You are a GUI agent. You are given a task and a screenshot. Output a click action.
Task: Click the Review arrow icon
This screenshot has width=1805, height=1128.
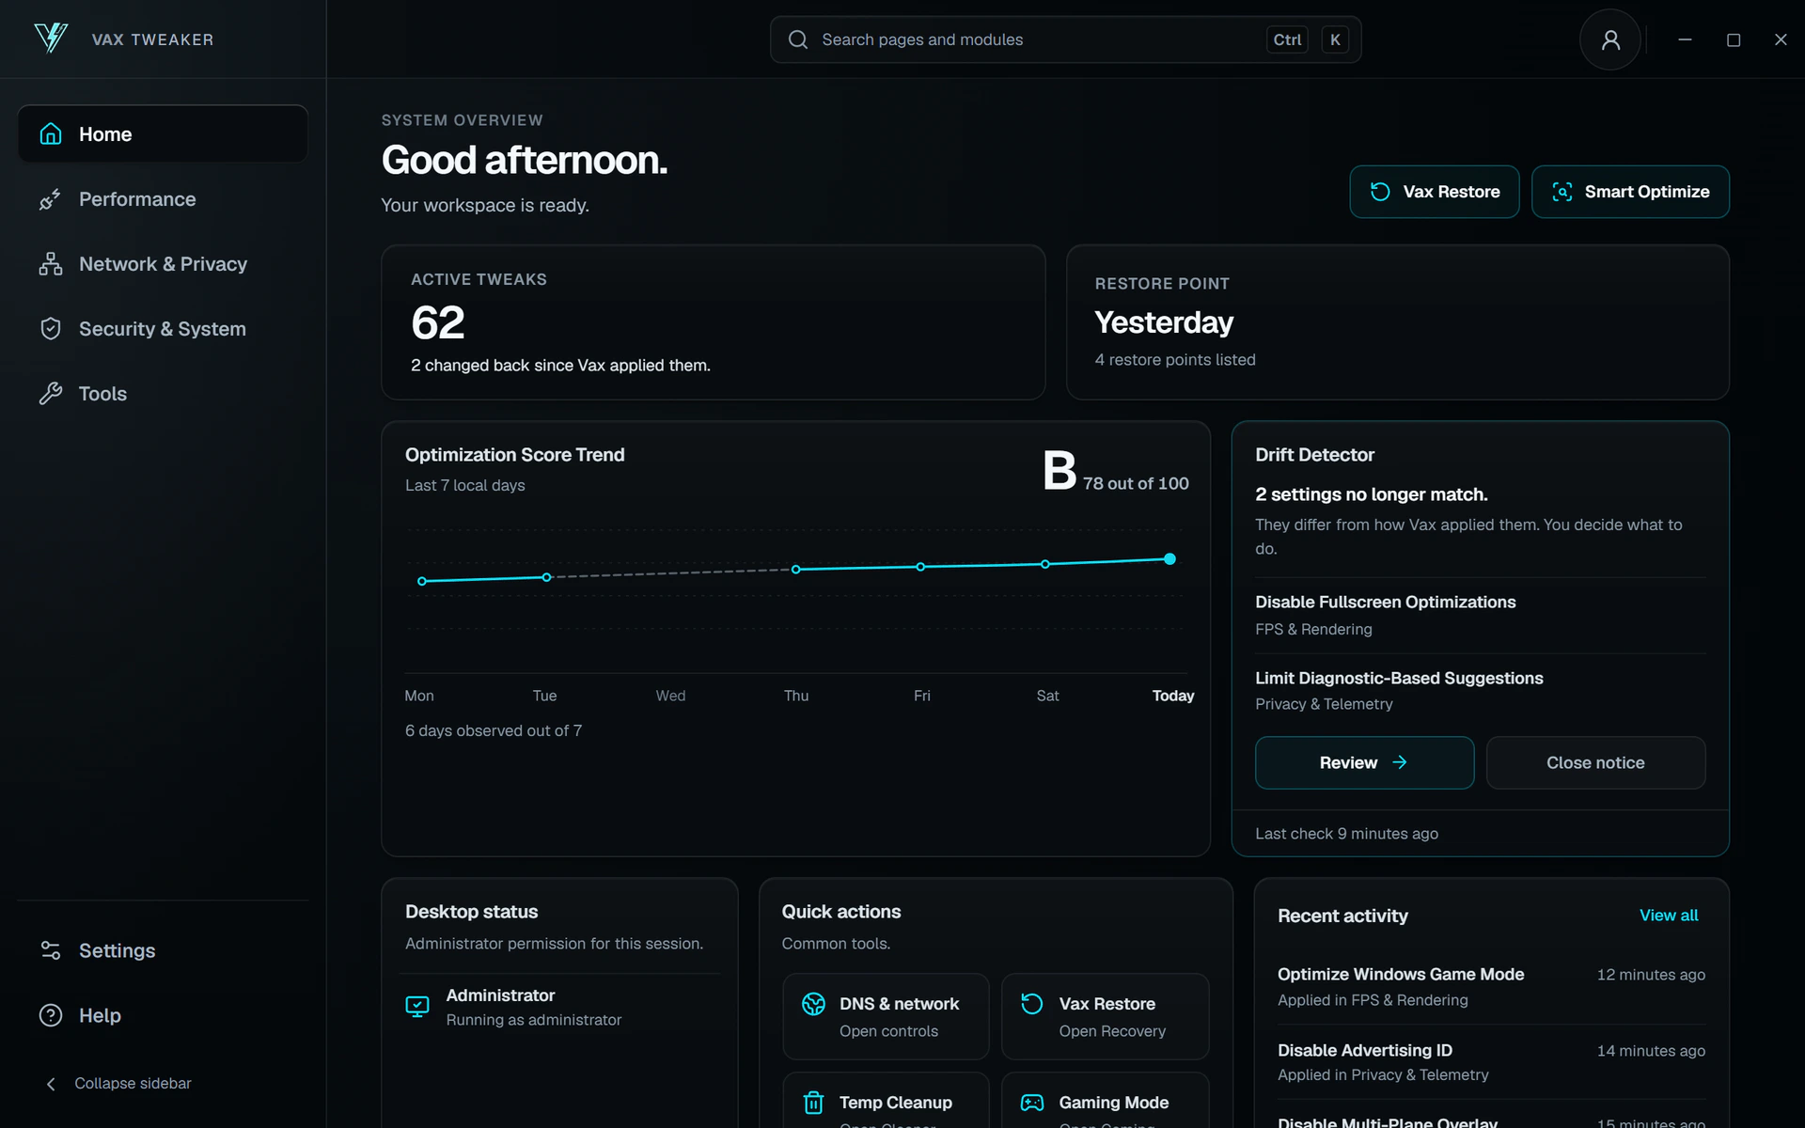point(1400,762)
